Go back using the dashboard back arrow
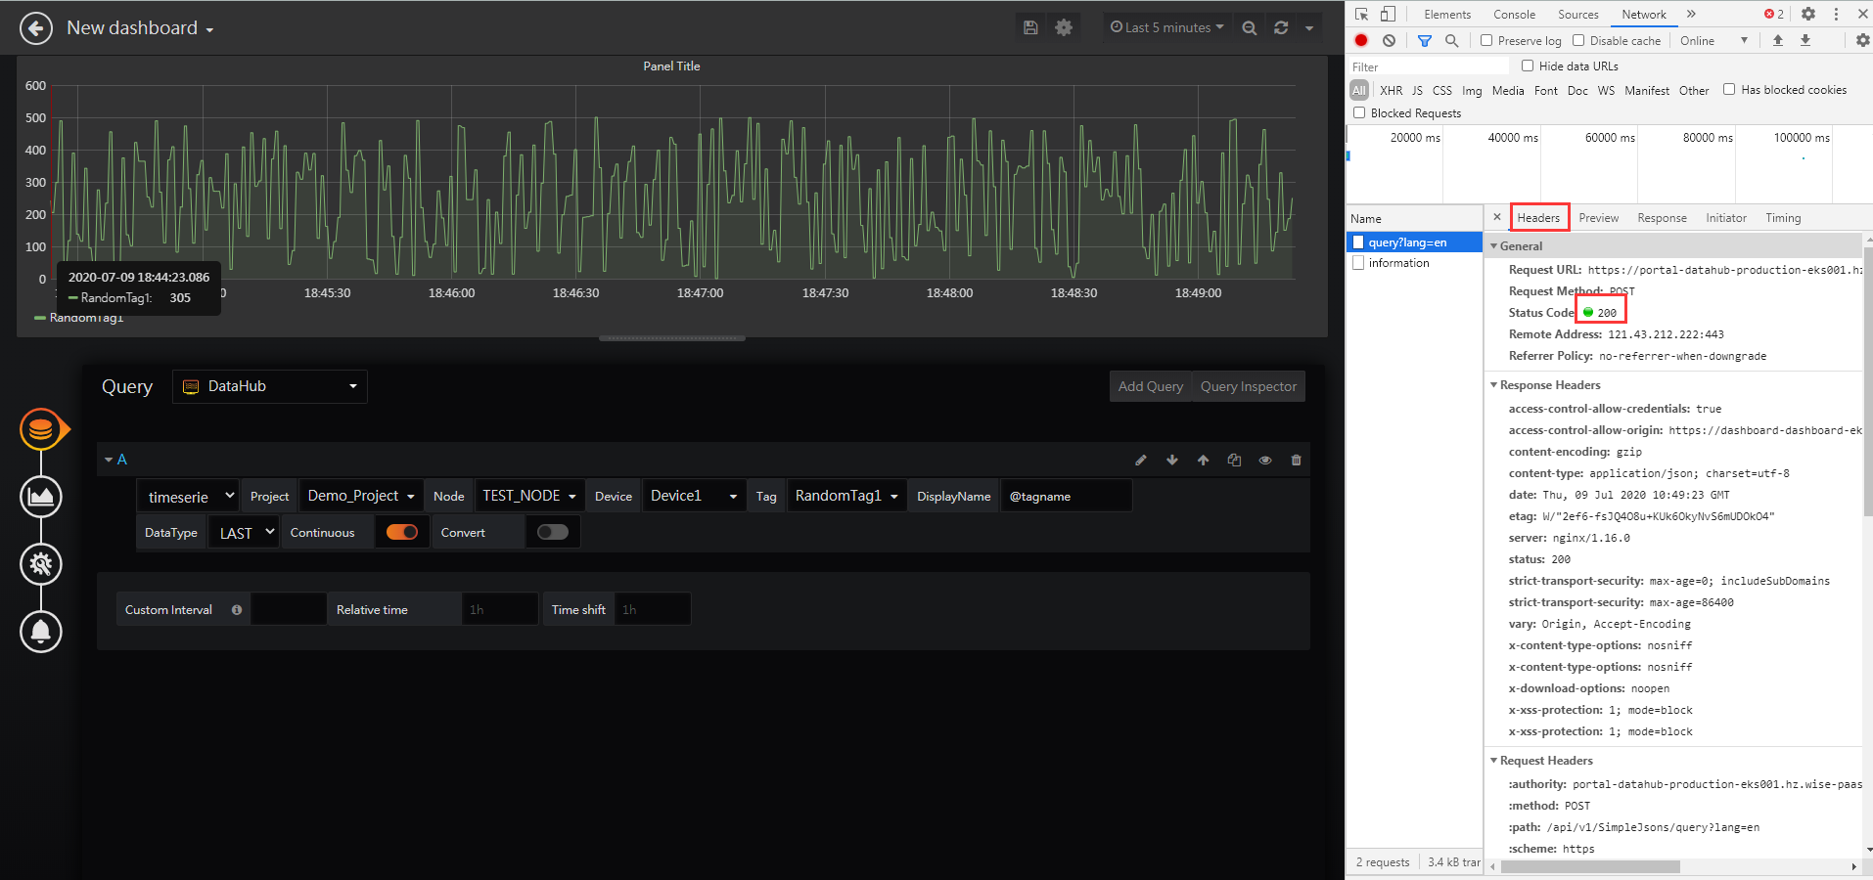The image size is (1873, 880). (36, 28)
